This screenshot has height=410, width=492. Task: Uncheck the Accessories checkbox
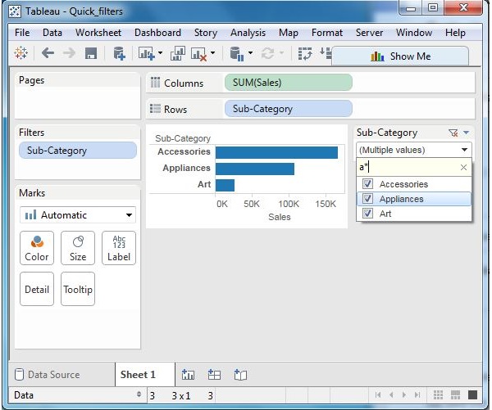(367, 184)
